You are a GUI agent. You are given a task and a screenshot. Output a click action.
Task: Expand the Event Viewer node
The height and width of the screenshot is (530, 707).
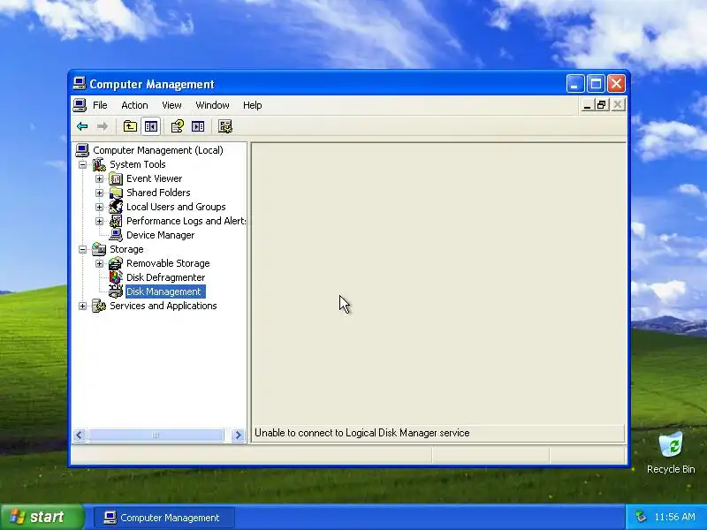click(99, 179)
